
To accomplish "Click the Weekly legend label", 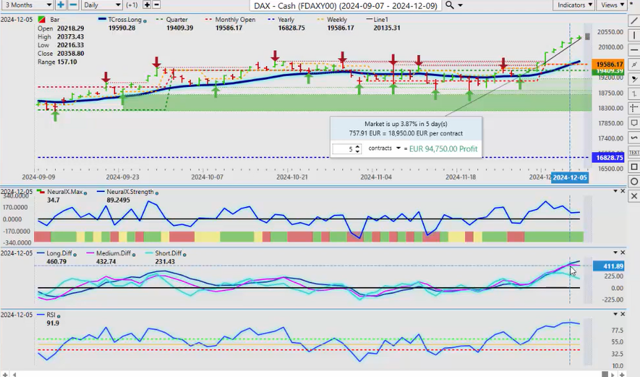I will click(337, 19).
